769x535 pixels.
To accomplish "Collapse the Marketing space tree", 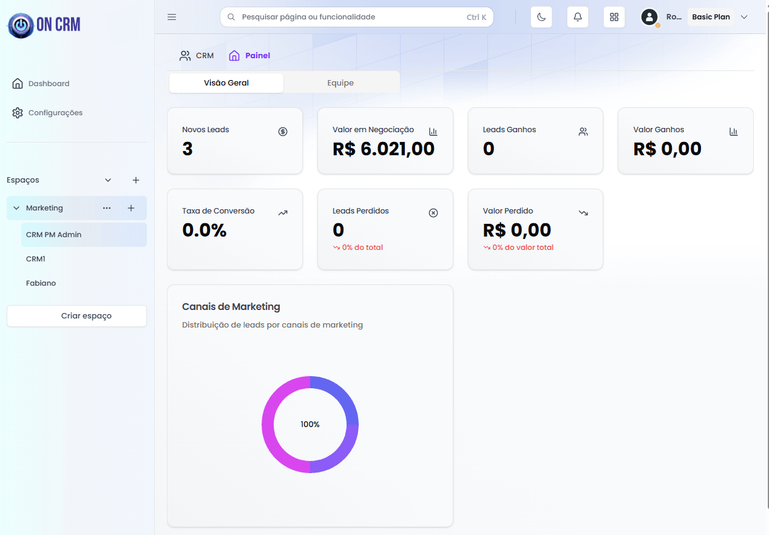I will click(x=16, y=208).
